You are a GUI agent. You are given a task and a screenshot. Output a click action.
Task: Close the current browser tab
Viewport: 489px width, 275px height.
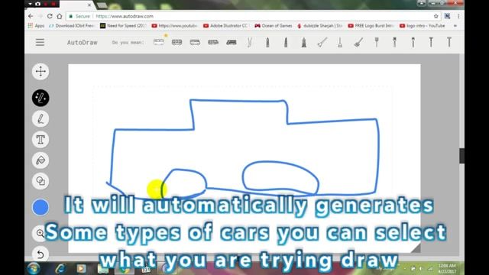point(89,5)
